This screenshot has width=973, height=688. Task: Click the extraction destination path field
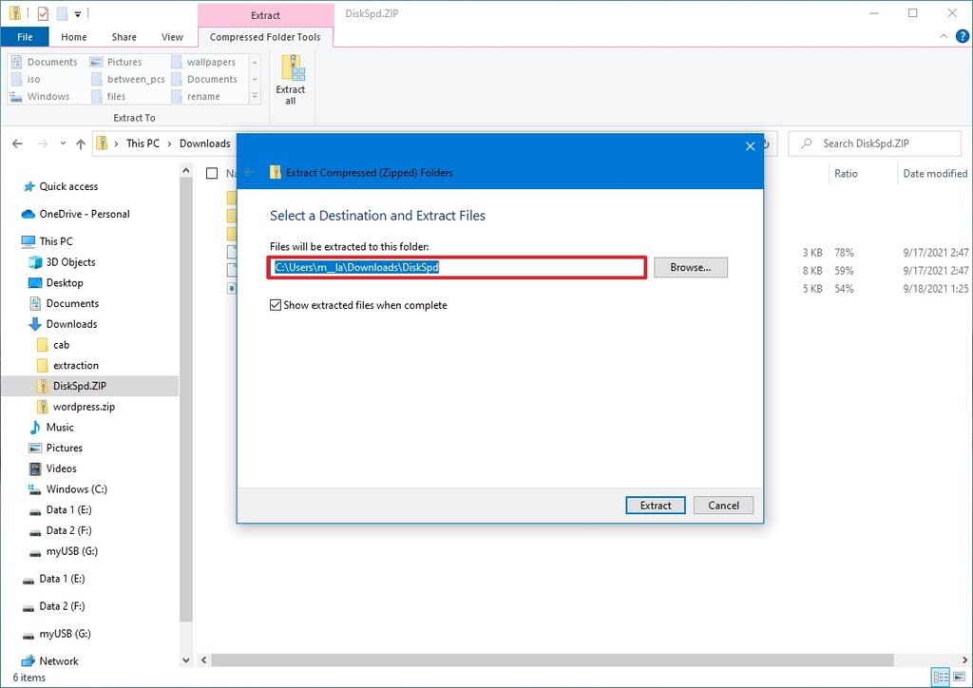(456, 267)
